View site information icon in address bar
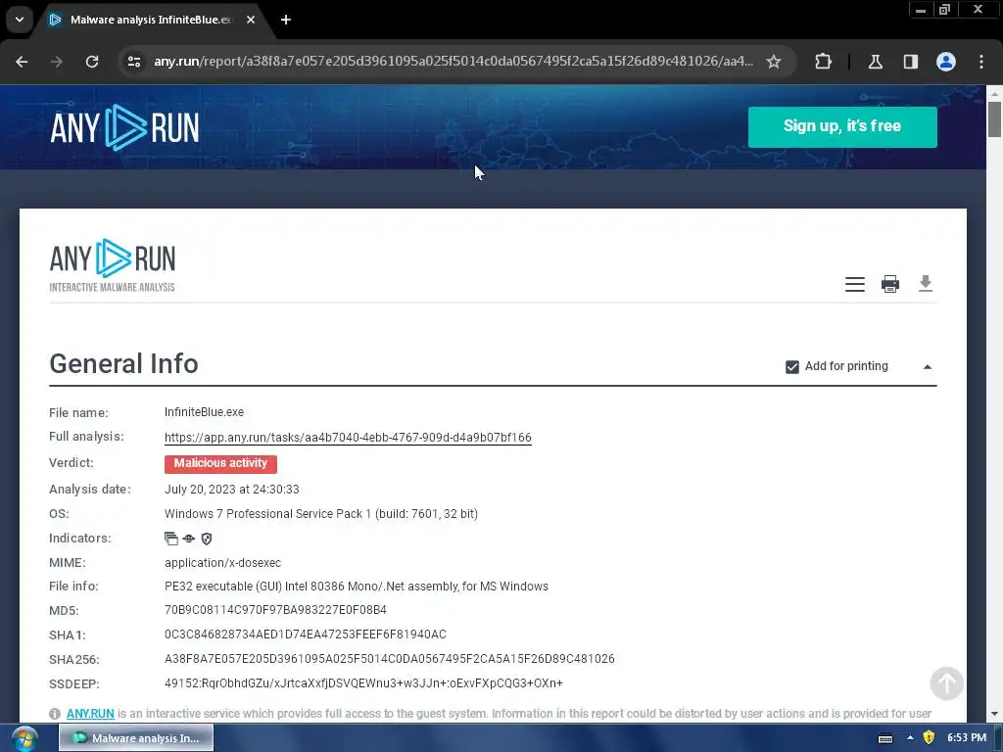 134,62
